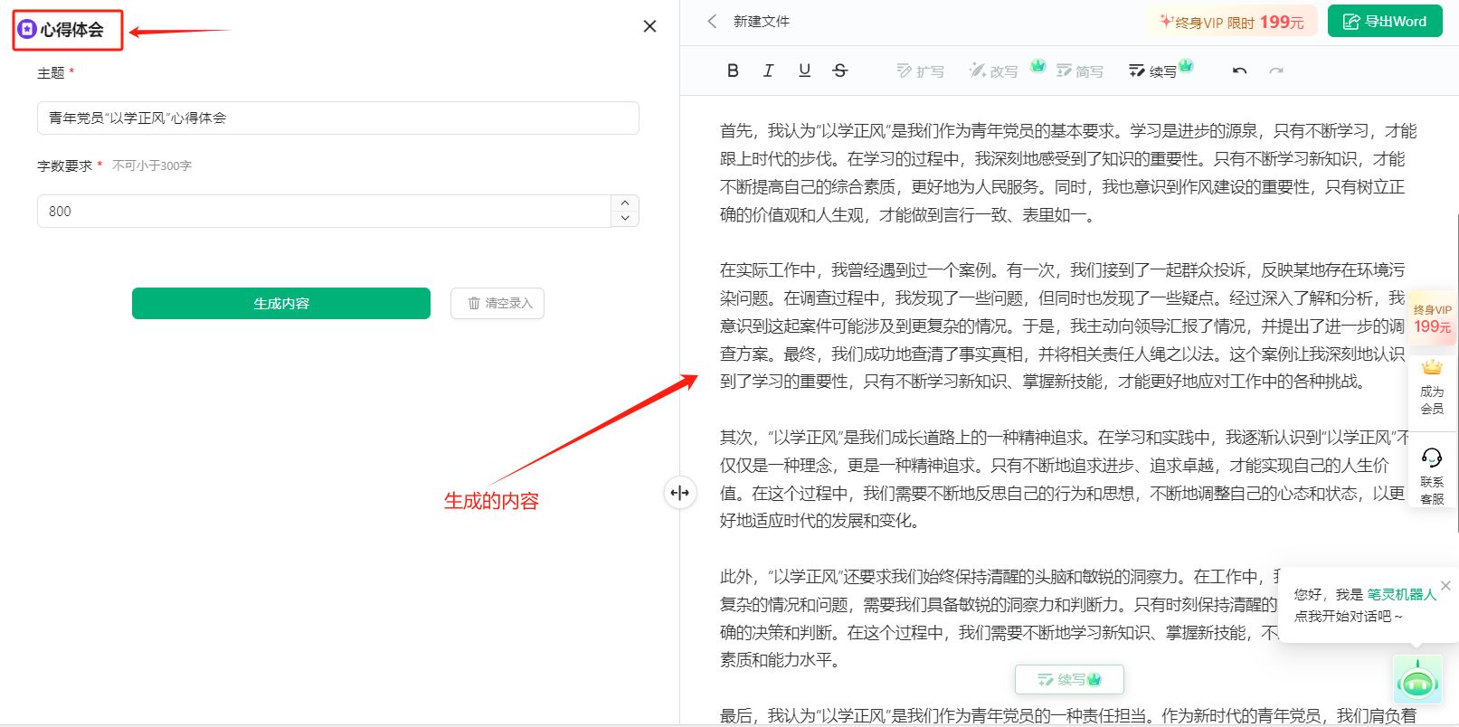1459x727 pixels.
Task: Toggle bold formatting in editor toolbar
Action: (733, 71)
